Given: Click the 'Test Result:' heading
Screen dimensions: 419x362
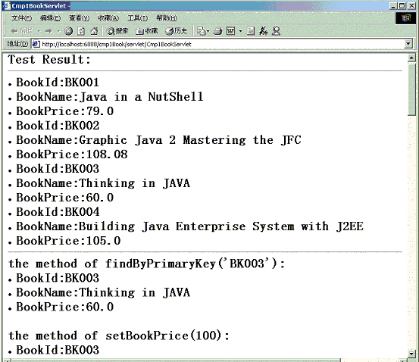Looking at the screenshot, I should (x=49, y=60).
